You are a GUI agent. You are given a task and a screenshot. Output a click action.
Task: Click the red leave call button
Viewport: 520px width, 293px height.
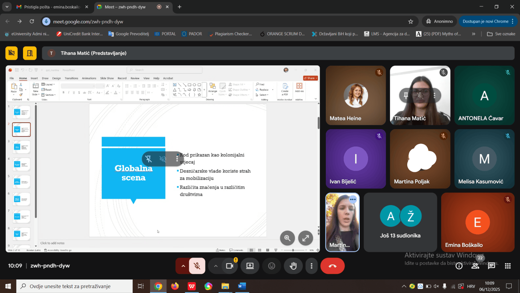(332, 266)
